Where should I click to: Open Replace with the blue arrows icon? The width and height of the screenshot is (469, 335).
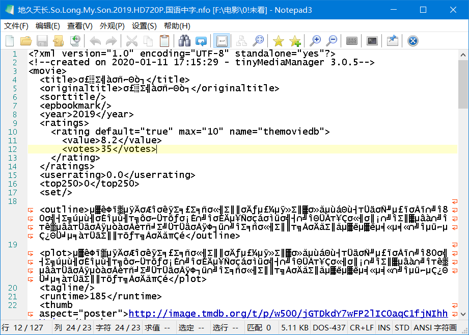click(x=201, y=41)
